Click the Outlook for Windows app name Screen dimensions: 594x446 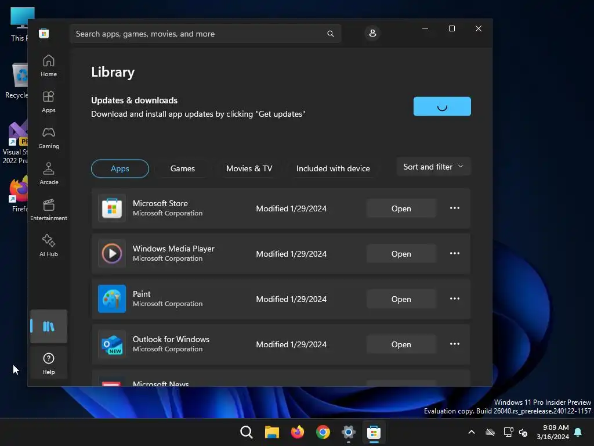[x=171, y=339]
